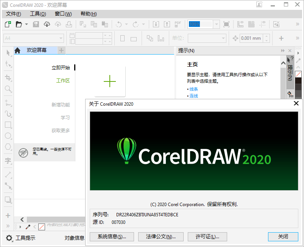
Task: Expand the property bar overflow chevron
Action: pos(298,38)
